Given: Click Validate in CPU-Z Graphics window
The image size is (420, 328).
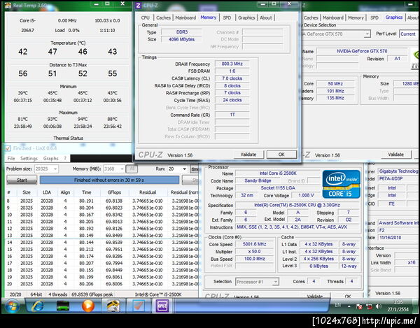Looking at the screenshot, I should pos(396,155).
